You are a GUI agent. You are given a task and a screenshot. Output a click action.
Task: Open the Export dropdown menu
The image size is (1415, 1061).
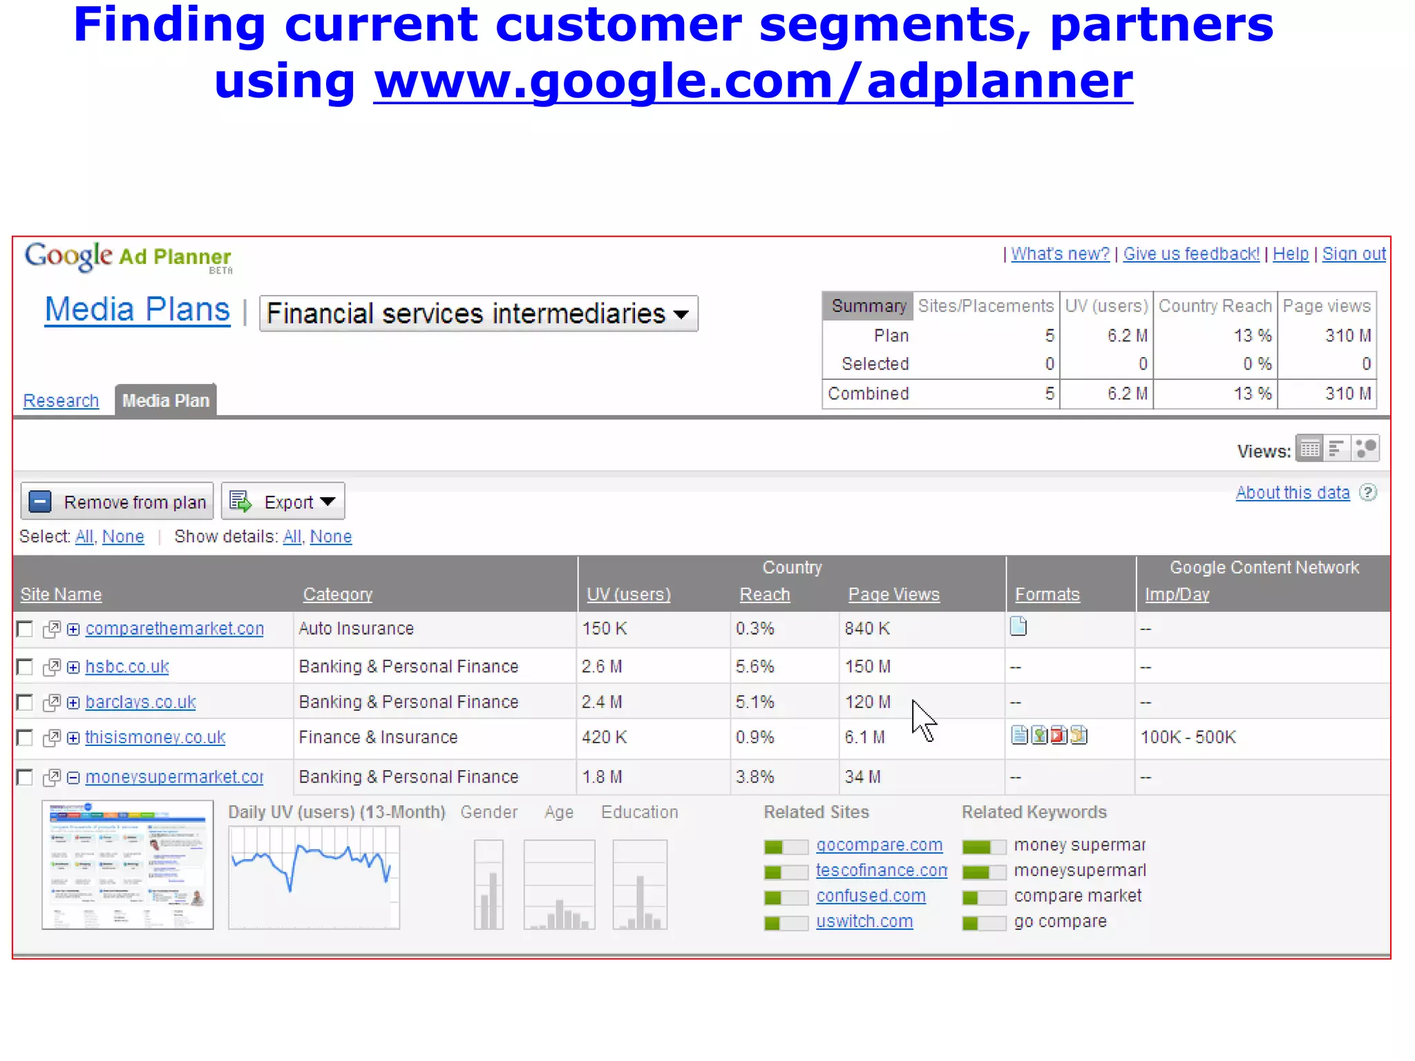pyautogui.click(x=283, y=501)
